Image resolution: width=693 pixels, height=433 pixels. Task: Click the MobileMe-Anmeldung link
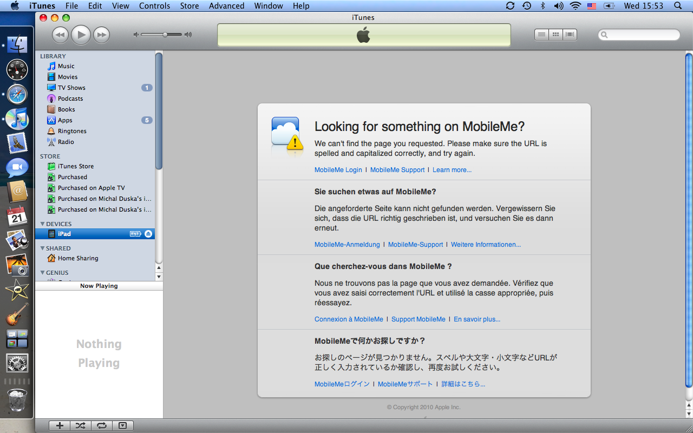point(347,245)
